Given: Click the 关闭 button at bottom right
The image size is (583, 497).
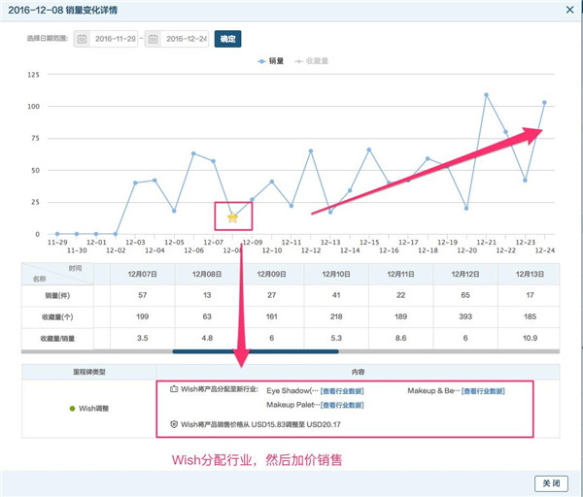Looking at the screenshot, I should tap(551, 482).
